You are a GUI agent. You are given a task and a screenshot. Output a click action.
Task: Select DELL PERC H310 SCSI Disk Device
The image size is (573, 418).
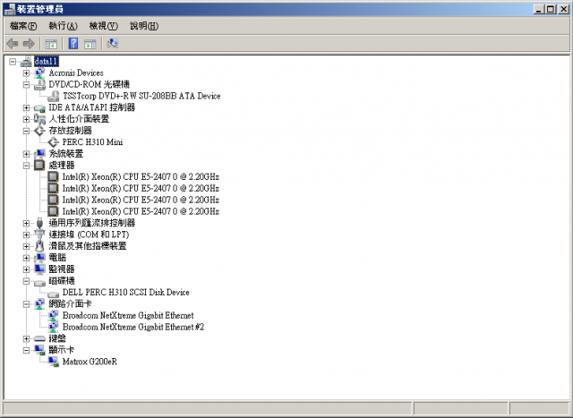pos(125,293)
